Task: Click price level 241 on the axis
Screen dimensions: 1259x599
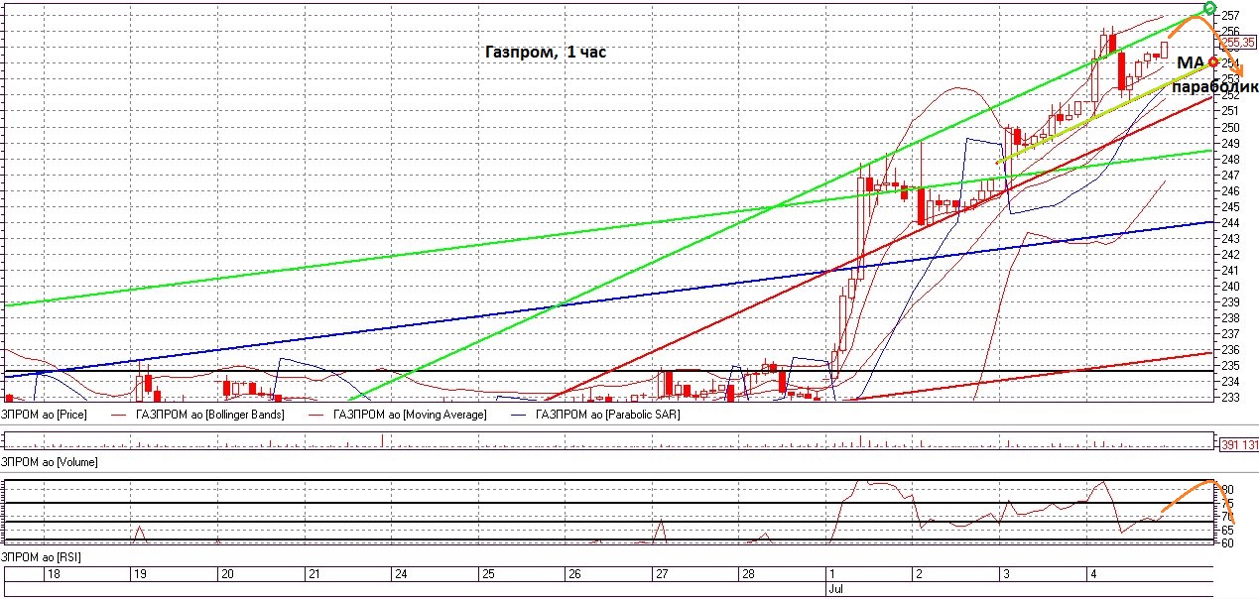Action: (1230, 270)
